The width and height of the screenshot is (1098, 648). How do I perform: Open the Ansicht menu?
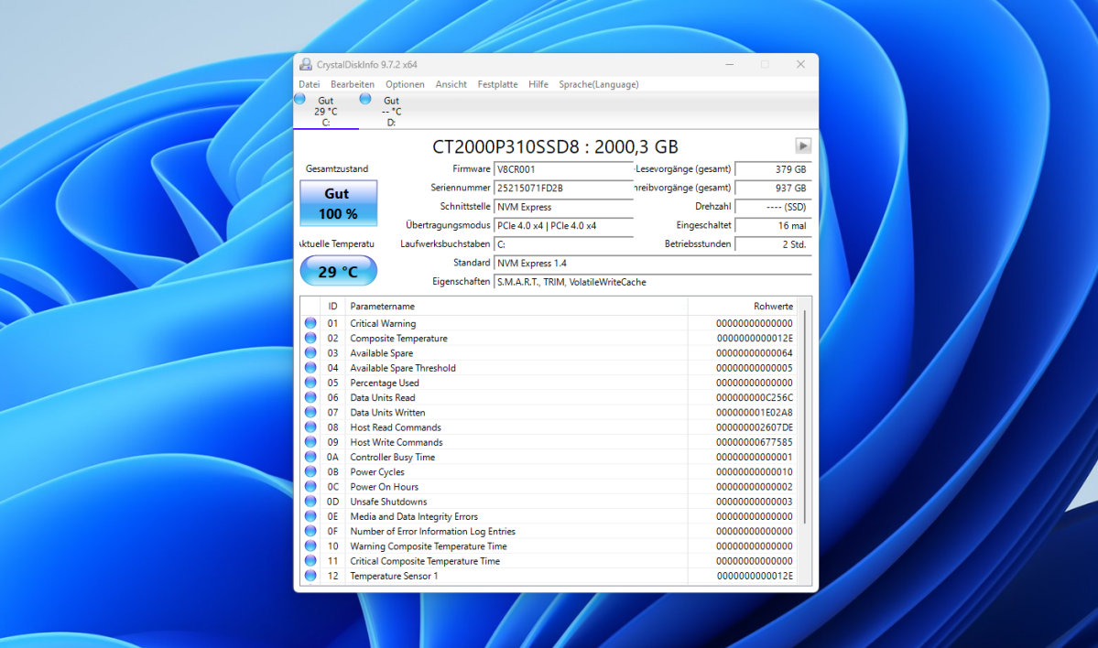click(x=451, y=83)
